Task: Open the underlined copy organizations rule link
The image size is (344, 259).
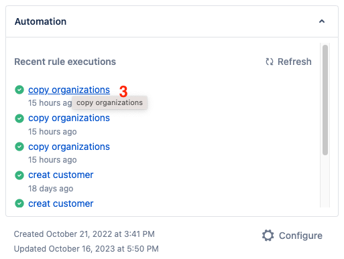Action: (x=69, y=90)
